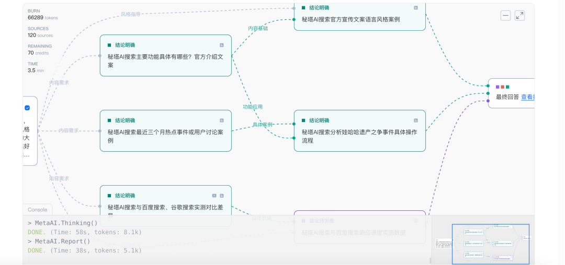The width and height of the screenshot is (565, 265).
Task: Select the 百度搜索、谷歌搜索实测对比差异 node
Action: pyautogui.click(x=166, y=206)
